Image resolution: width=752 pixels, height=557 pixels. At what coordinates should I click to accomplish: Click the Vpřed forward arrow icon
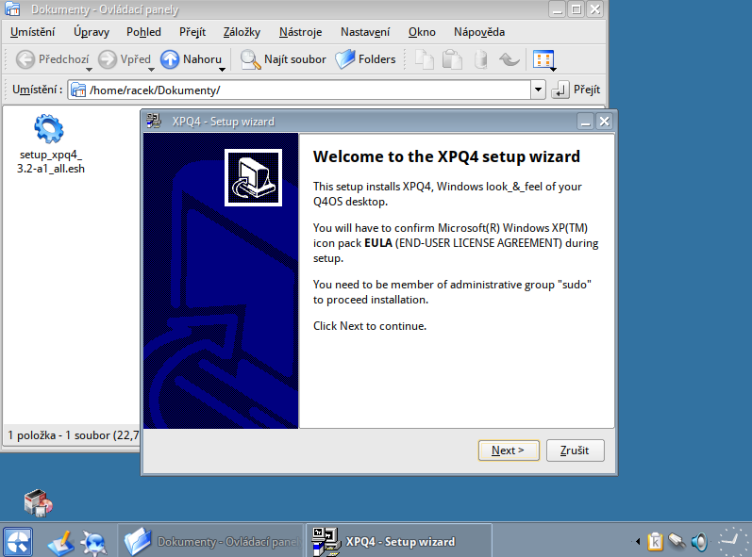(x=108, y=59)
